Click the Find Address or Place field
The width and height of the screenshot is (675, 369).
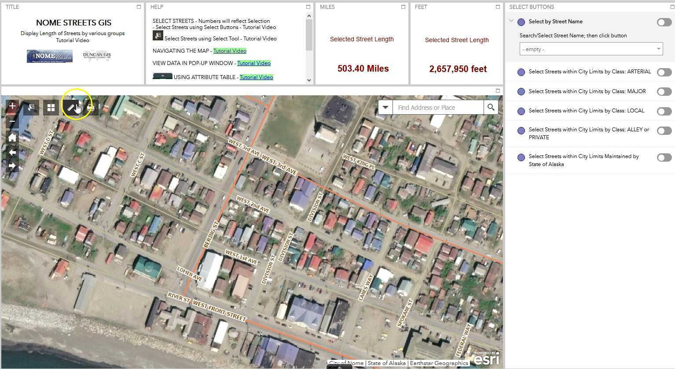point(438,108)
